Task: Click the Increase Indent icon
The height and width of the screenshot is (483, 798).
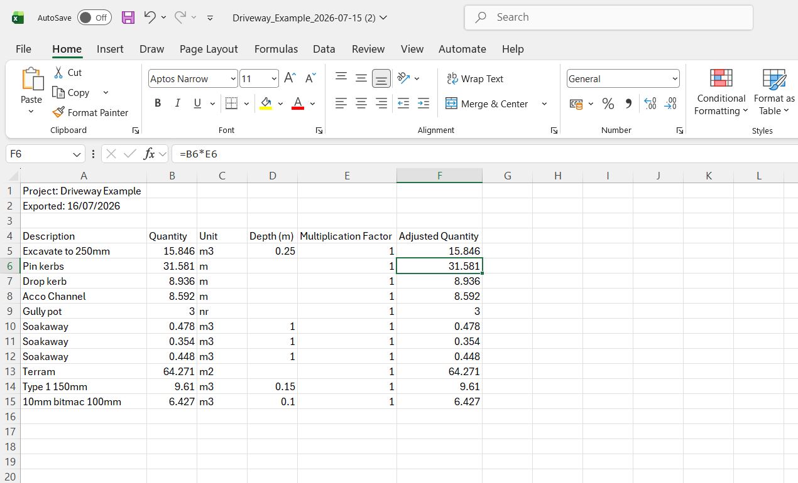Action: click(424, 103)
